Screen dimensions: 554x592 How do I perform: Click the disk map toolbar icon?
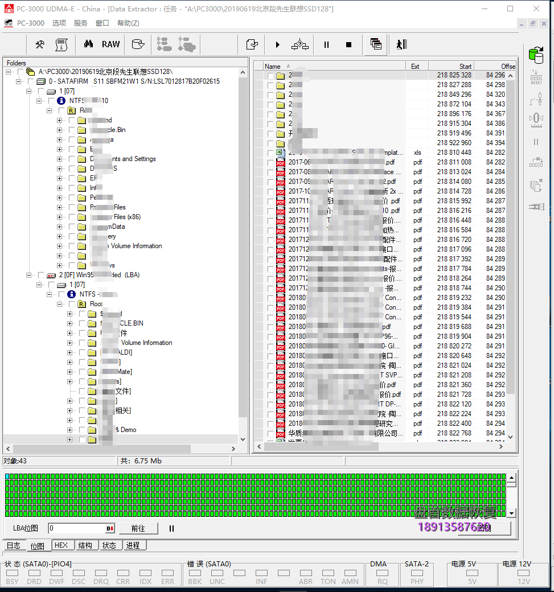[138, 44]
